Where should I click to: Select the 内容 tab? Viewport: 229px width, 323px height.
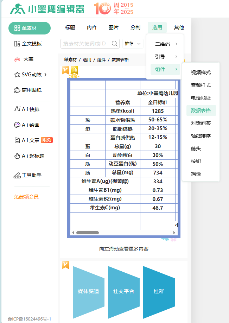(92, 27)
